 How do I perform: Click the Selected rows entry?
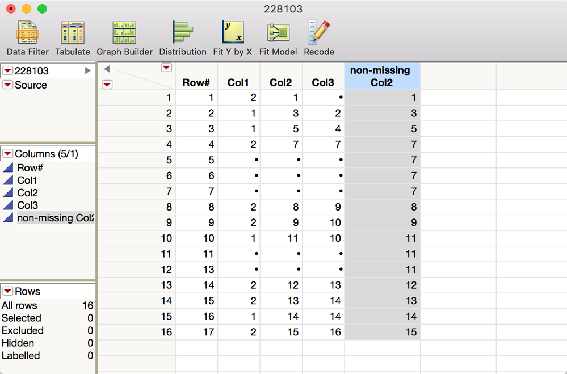point(47,318)
